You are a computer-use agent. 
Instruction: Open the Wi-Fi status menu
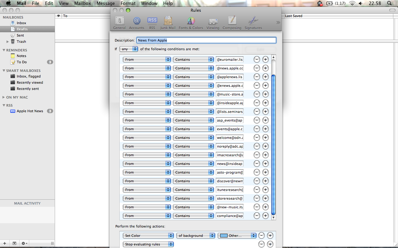click(x=352, y=3)
